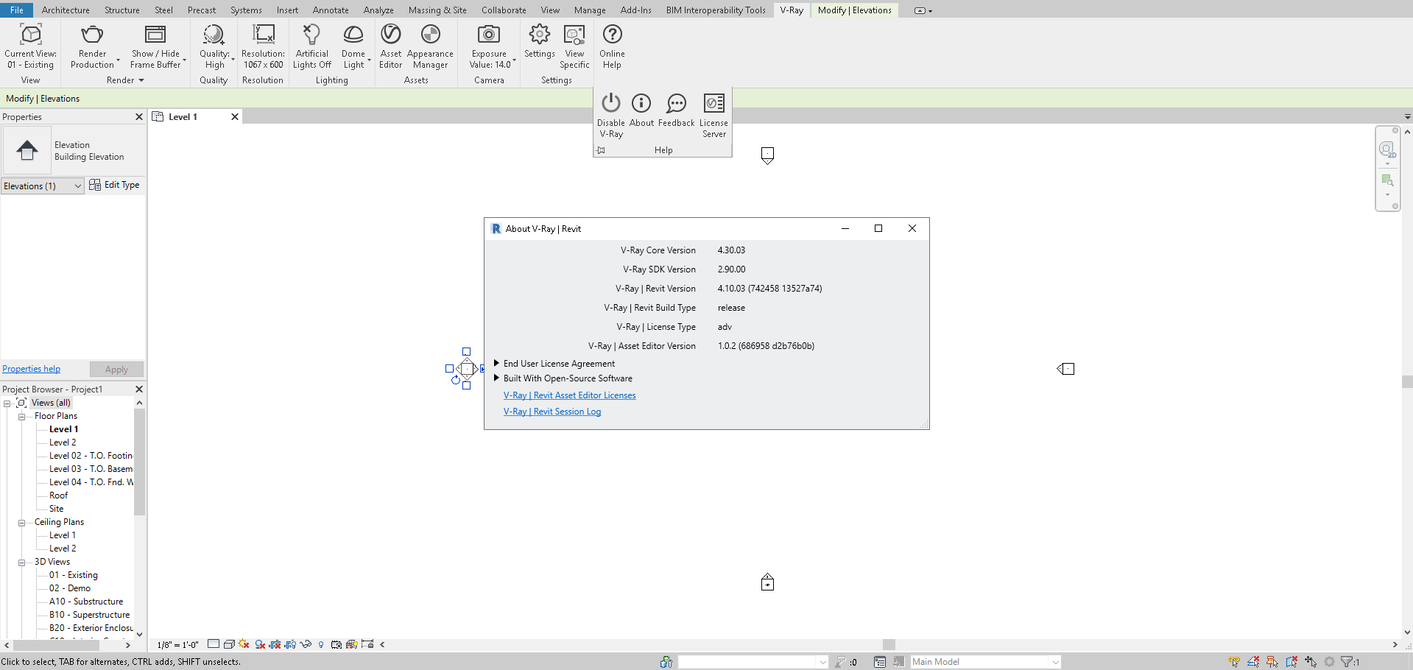
Task: Click the Exposure Value camera icon
Action: tap(489, 35)
